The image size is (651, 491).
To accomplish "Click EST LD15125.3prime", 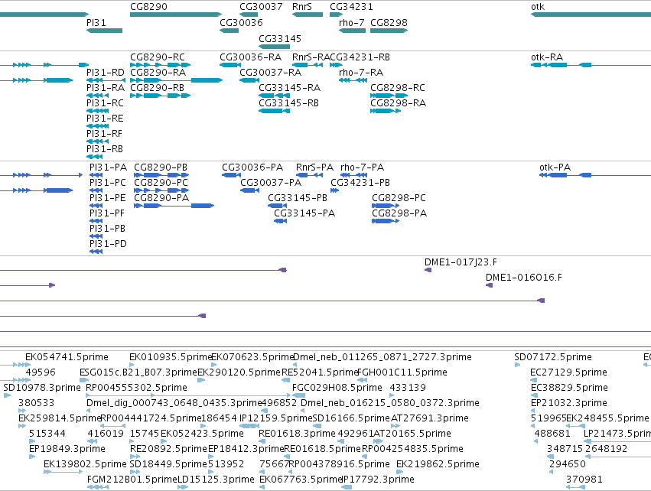I will click(183, 487).
